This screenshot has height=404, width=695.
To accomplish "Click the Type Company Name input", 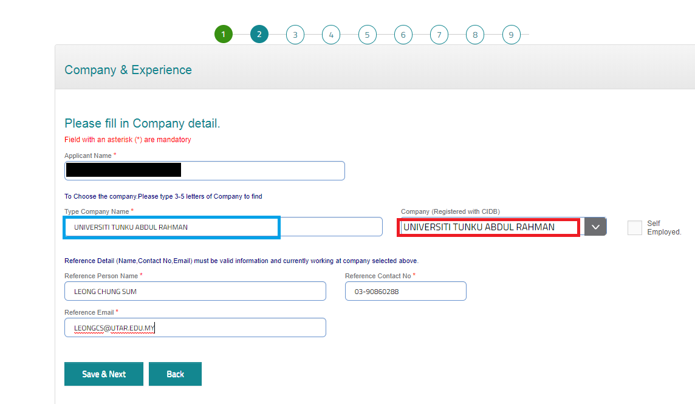I will [x=224, y=227].
